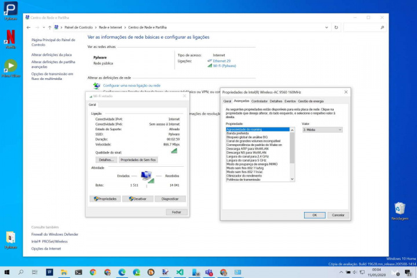Click the back arrow in Control Panel

29,27
